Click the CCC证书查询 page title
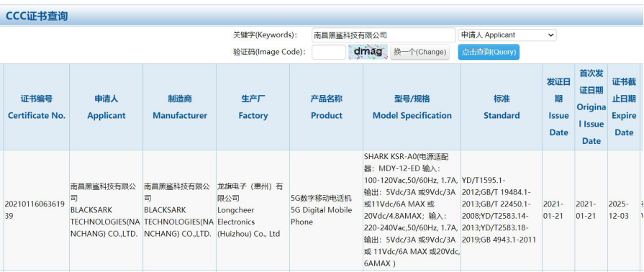Image resolution: width=644 pixels, height=272 pixels. tap(37, 16)
